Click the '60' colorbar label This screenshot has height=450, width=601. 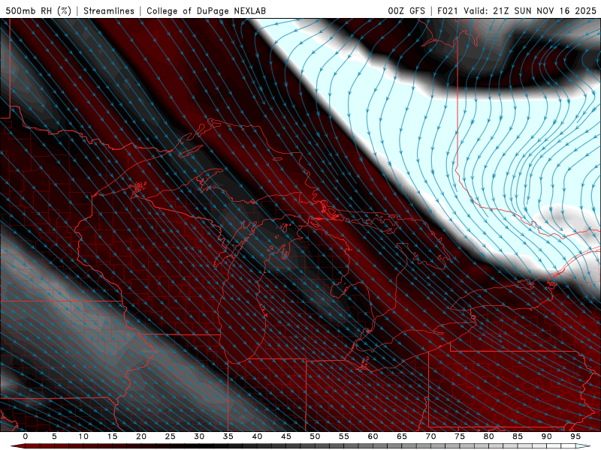(373, 436)
